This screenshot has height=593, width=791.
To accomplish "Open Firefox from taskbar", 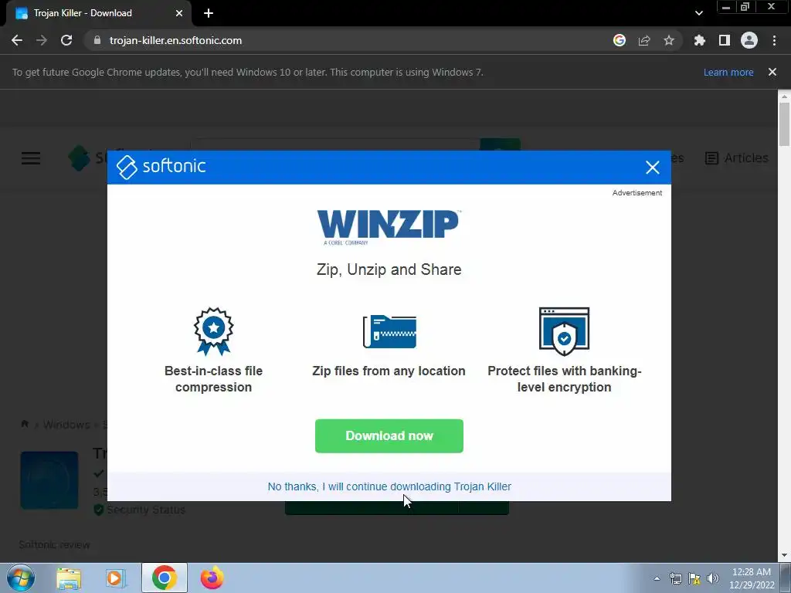I will click(212, 578).
